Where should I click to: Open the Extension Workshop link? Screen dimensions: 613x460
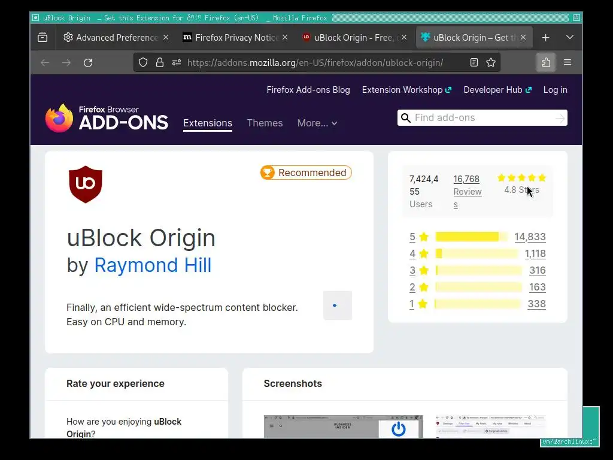click(x=406, y=90)
